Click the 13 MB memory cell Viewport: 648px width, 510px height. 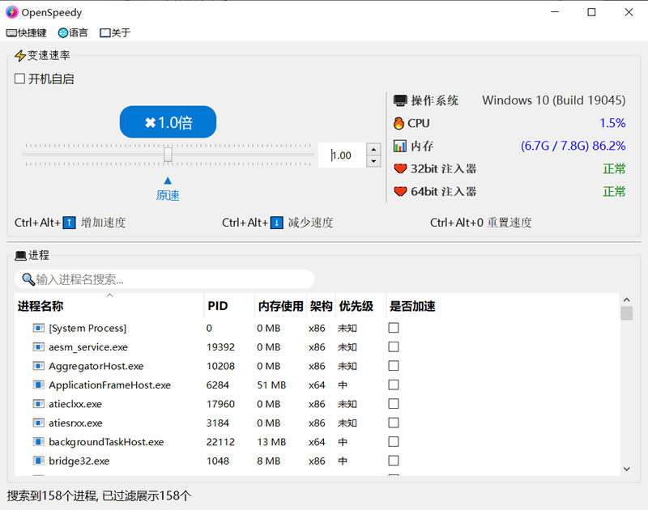pyautogui.click(x=271, y=442)
